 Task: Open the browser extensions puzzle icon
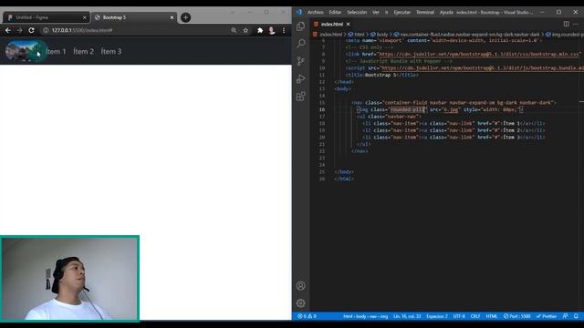[260, 30]
